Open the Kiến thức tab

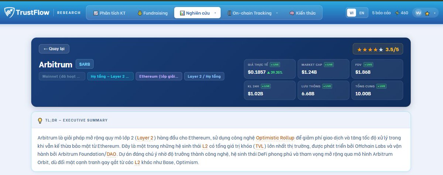(302, 13)
